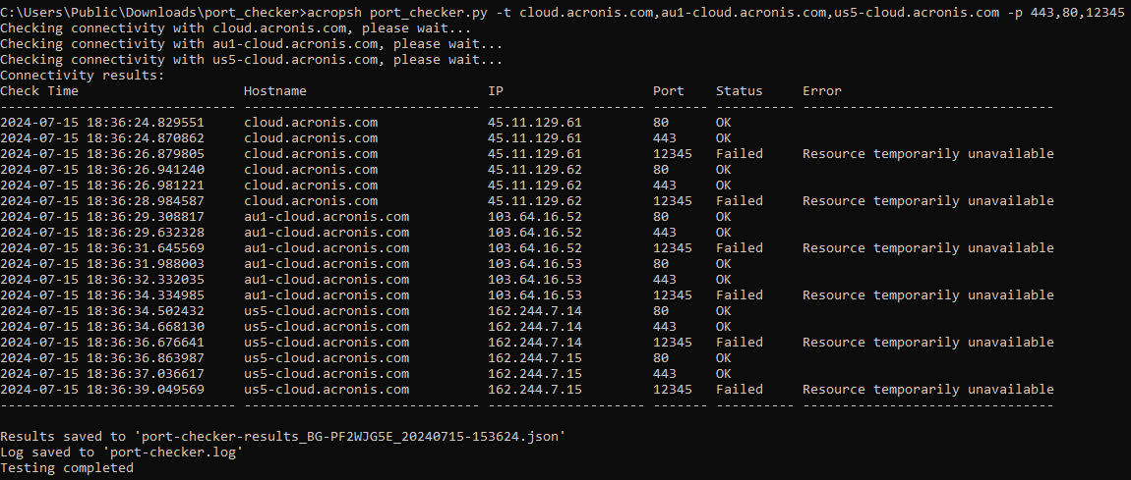
Task: Click the 'Port' column header
Action: (669, 91)
